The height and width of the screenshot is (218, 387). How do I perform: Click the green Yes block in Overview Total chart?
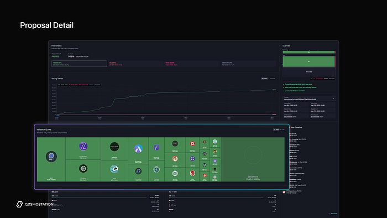[308, 61]
